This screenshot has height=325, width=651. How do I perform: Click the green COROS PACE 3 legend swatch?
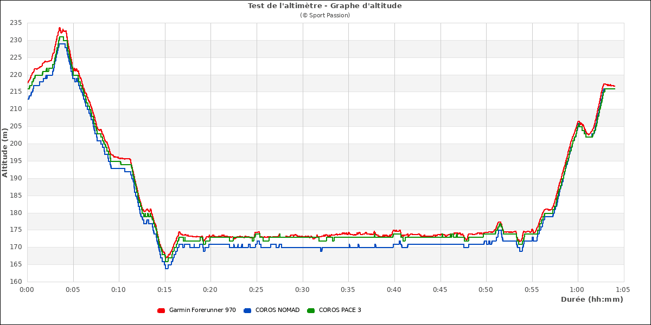pyautogui.click(x=311, y=310)
